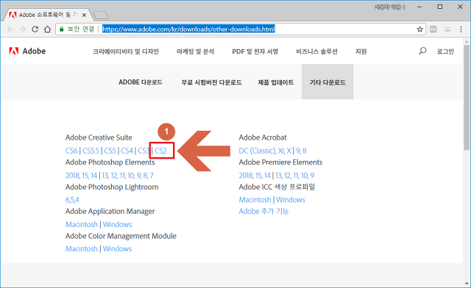This screenshot has height=288, width=471.
Task: Open the Creative Suite CS5.5 link
Action: [91, 151]
